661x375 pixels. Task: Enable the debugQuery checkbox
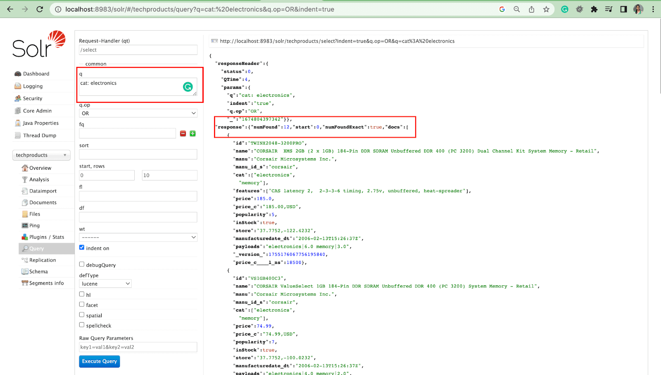pyautogui.click(x=82, y=264)
